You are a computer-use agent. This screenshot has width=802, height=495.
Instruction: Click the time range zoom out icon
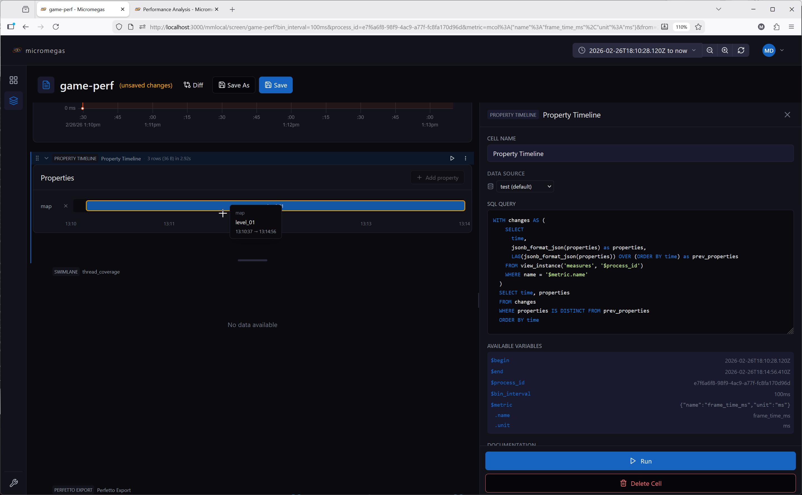pyautogui.click(x=710, y=50)
